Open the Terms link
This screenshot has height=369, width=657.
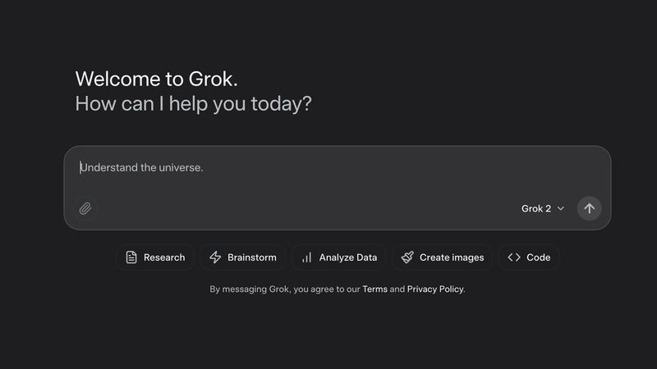tap(374, 289)
